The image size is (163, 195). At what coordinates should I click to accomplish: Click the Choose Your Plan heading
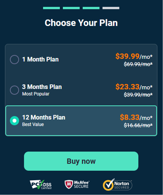pyautogui.click(x=81, y=23)
